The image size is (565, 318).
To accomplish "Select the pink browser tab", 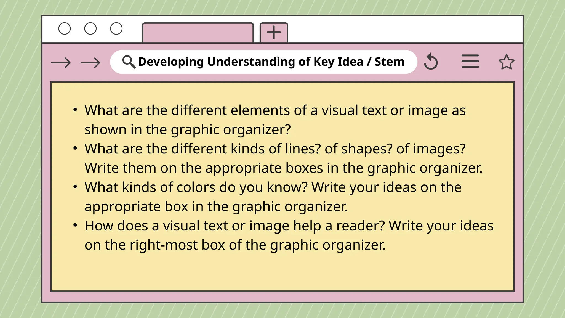I will (198, 33).
